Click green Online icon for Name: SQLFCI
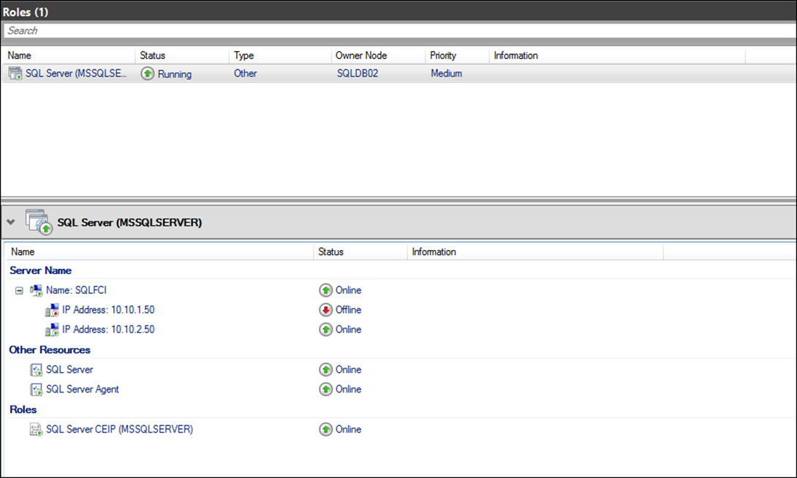Screen dimensions: 797x478 [x=326, y=291]
